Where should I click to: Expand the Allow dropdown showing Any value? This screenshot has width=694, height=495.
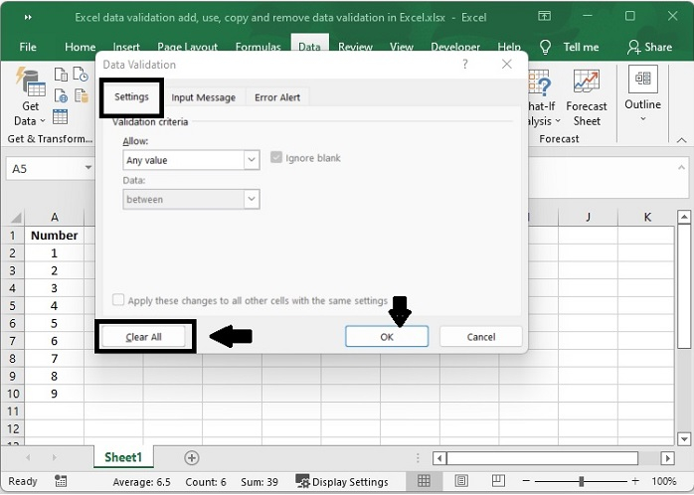coord(252,159)
